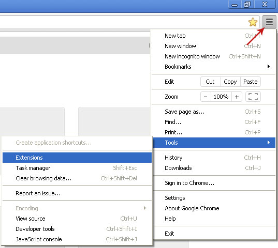Expand the Tools submenu

click(x=214, y=143)
